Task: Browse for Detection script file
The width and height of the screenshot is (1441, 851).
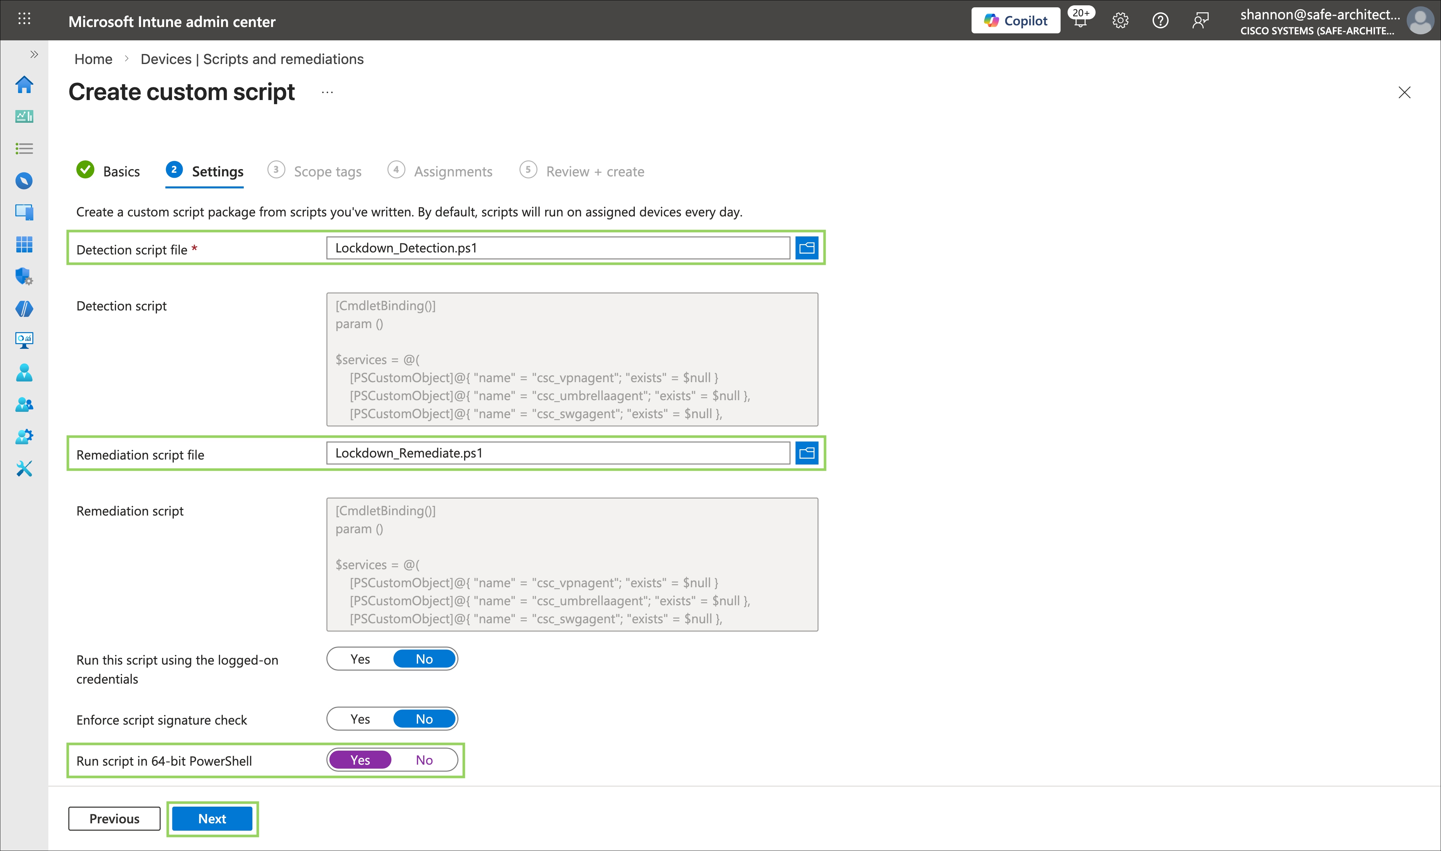Action: coord(807,248)
